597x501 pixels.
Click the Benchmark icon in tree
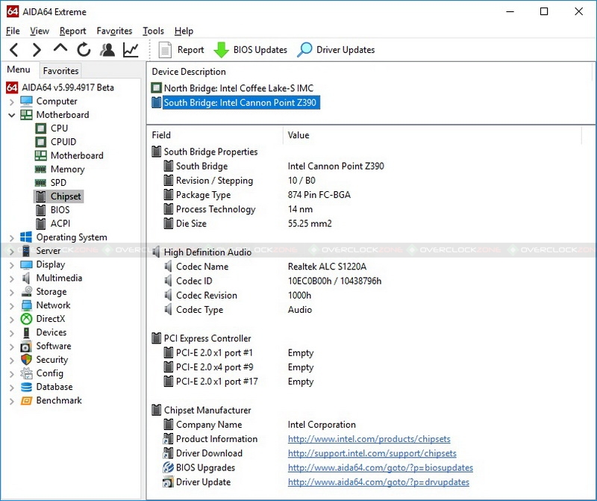click(26, 401)
